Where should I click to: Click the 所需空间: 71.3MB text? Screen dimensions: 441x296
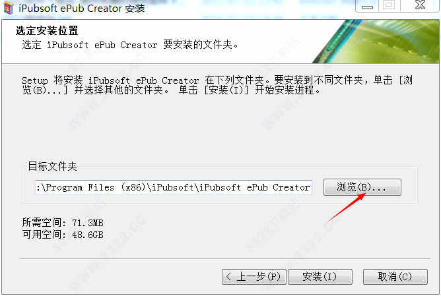click(63, 223)
